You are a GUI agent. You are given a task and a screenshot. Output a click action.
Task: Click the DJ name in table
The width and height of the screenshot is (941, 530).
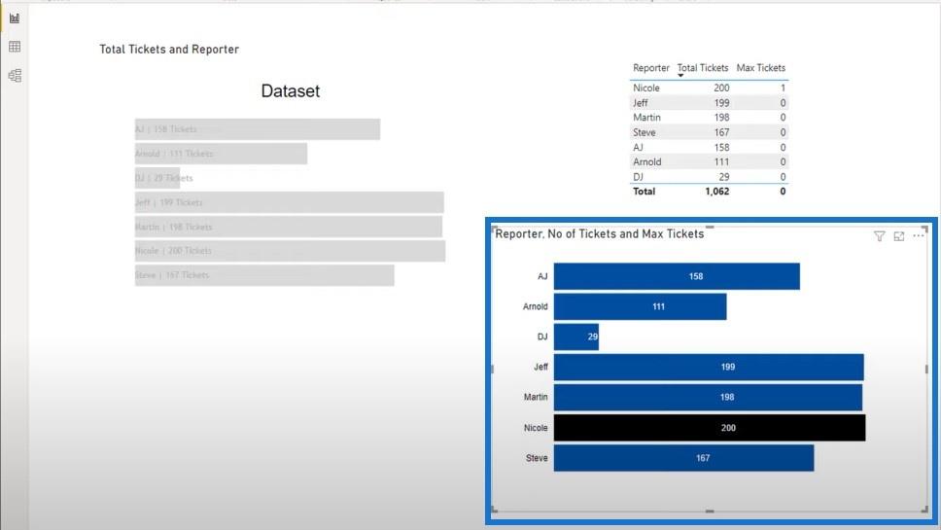(638, 177)
